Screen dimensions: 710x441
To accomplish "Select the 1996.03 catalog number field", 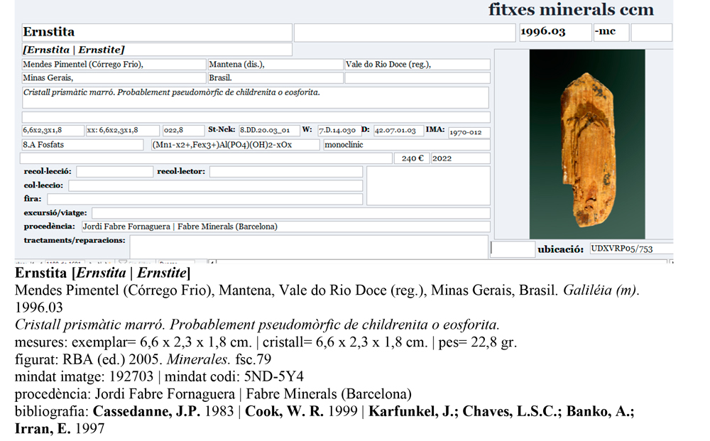I will tap(554, 33).
